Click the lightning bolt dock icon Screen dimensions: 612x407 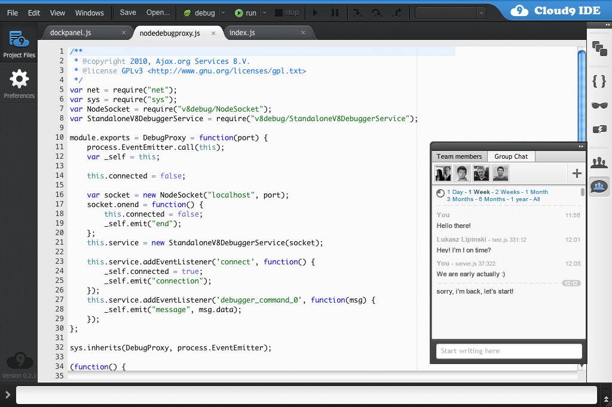[x=599, y=129]
